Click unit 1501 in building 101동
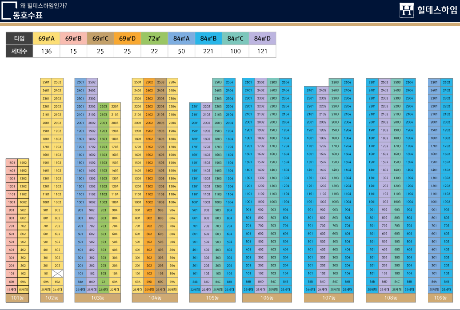This screenshot has height=310, width=460. tap(12, 163)
